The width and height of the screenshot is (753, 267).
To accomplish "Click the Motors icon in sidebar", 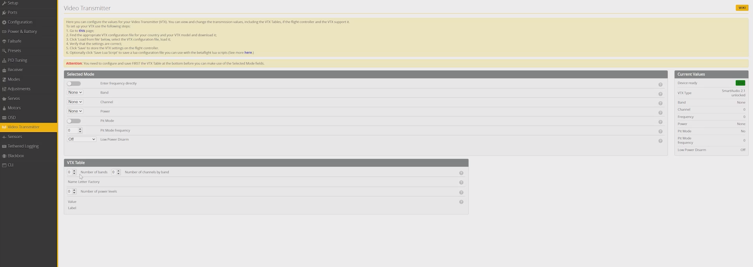I will (x=4, y=108).
